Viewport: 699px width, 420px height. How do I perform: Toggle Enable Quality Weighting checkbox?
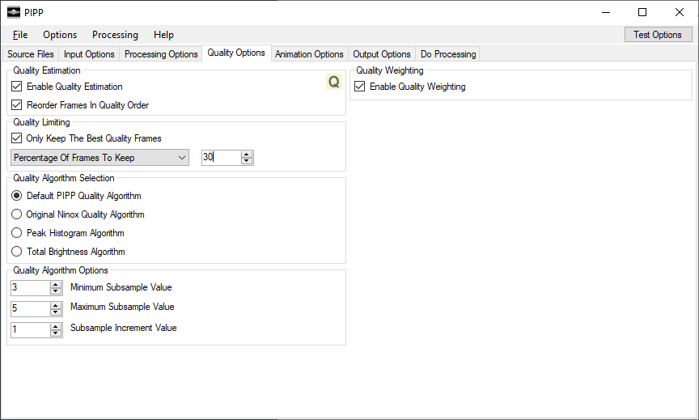[x=360, y=86]
